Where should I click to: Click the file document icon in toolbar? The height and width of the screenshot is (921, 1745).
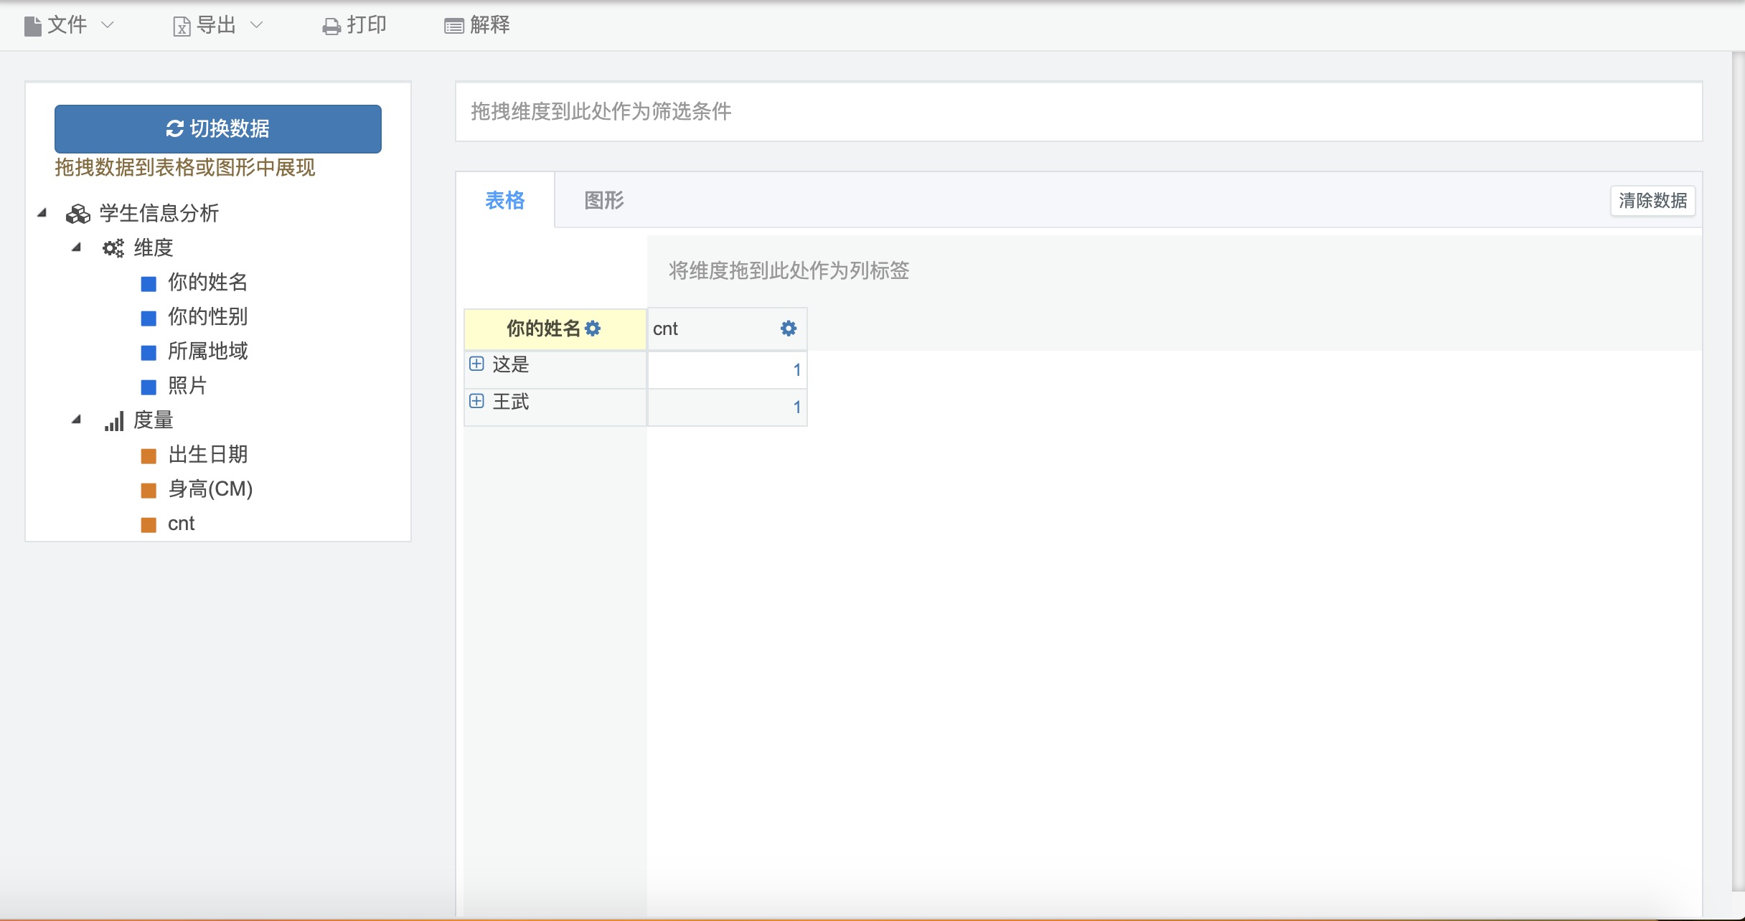[x=32, y=27]
